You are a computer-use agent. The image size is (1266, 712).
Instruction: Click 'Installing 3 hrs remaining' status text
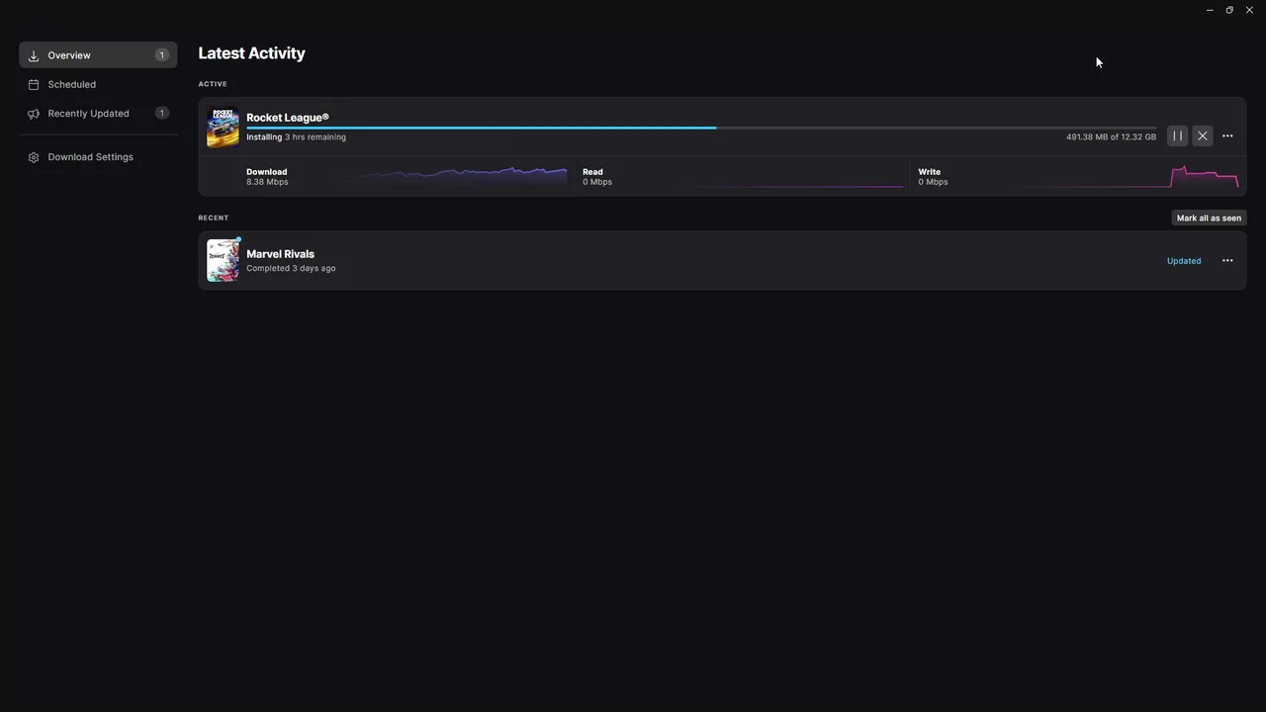tap(296, 136)
